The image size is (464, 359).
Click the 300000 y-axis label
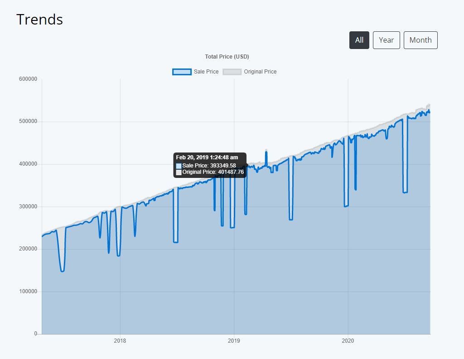28,207
